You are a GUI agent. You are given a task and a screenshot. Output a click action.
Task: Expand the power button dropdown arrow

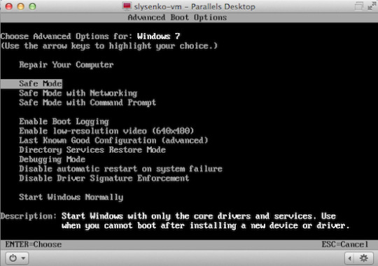pyautogui.click(x=23, y=258)
